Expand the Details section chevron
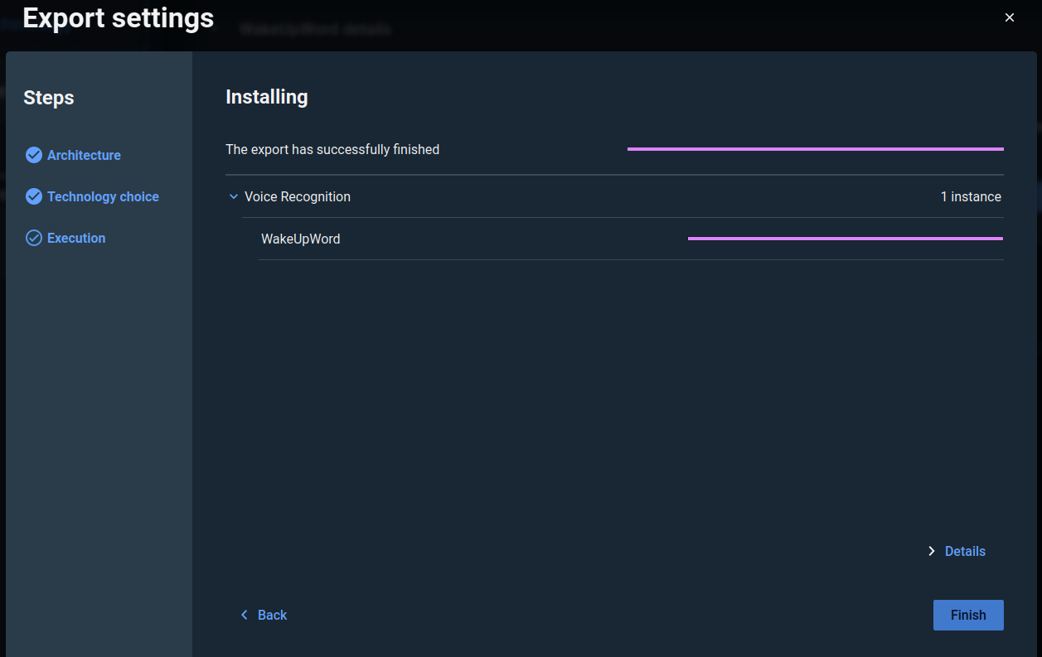Screen dimensions: 1042x657 coord(931,551)
